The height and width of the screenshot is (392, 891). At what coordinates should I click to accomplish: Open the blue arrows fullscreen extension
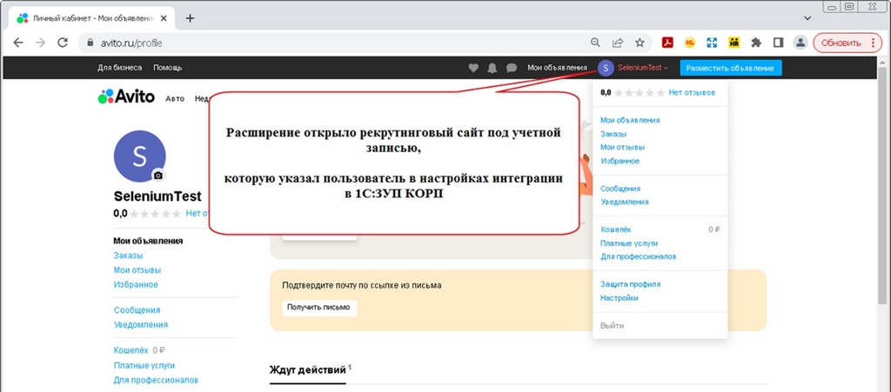[x=712, y=43]
